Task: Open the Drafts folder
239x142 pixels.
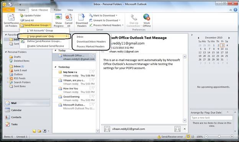Action: pos(17,57)
